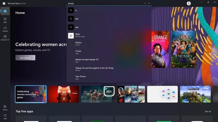Go to the Apps sidebar section
218x122 pixels.
tap(5, 20)
